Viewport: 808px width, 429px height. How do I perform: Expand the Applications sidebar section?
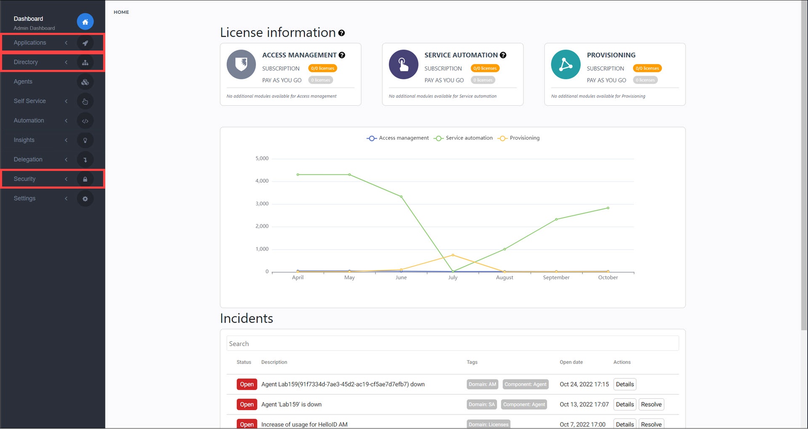click(66, 43)
